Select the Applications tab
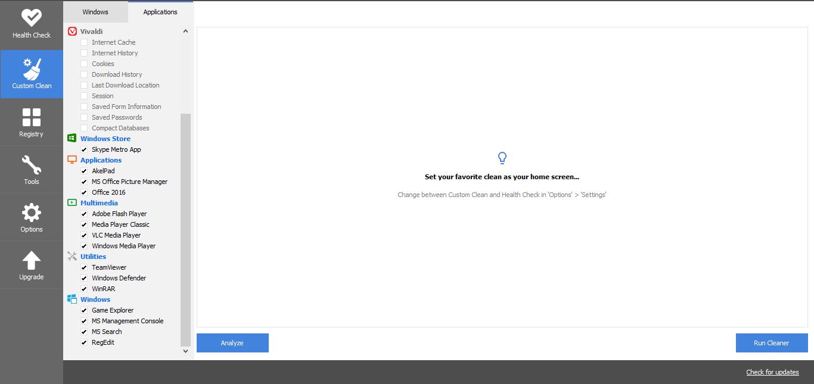This screenshot has width=814, height=384. [160, 12]
